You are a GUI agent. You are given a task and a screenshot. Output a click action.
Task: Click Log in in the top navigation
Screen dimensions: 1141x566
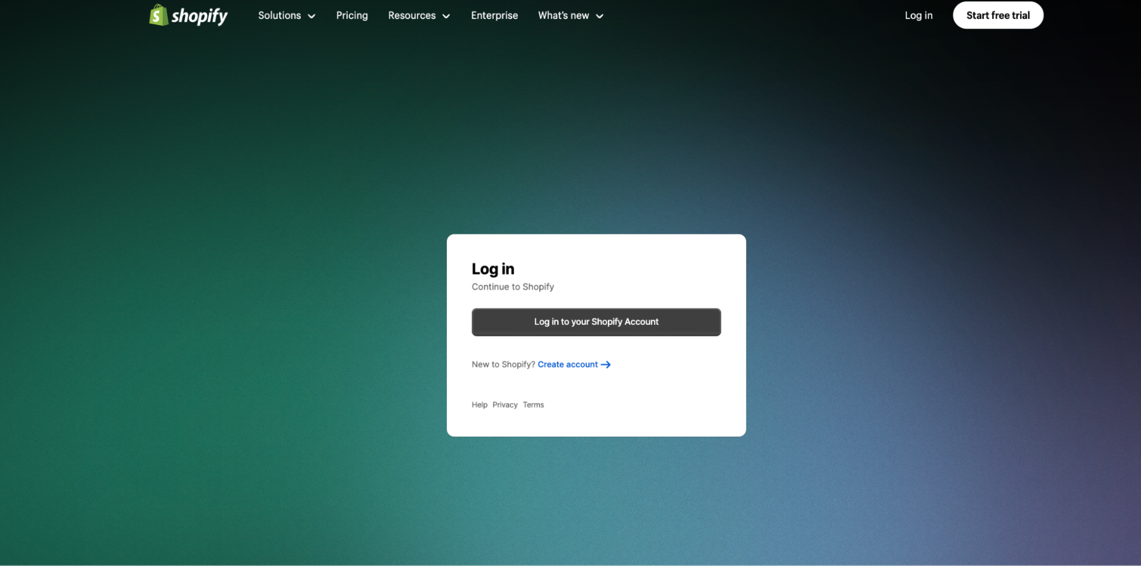(918, 15)
